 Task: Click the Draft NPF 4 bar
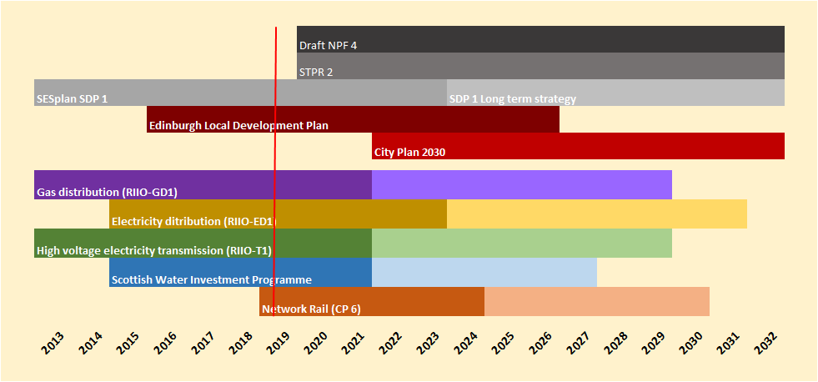(540, 39)
